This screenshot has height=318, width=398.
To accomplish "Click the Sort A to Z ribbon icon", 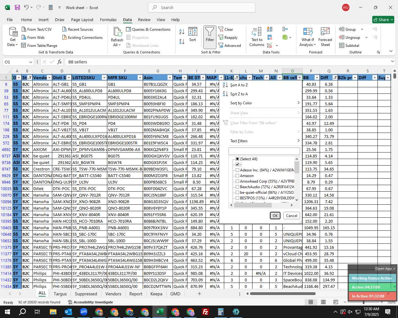I will [182, 32].
